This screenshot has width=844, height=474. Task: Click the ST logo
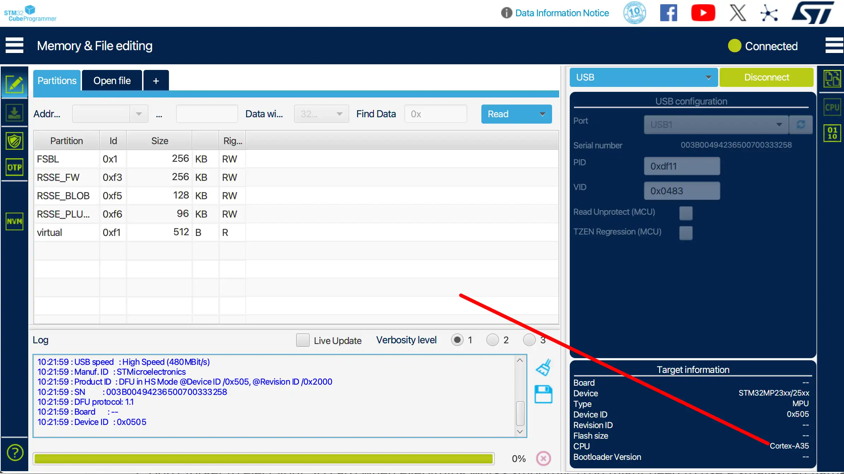(813, 13)
